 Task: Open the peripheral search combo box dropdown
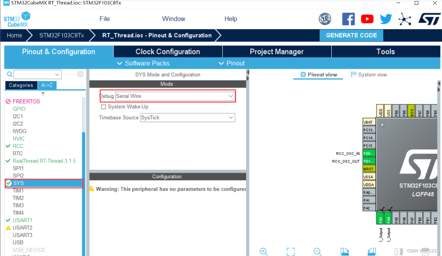click(57, 75)
